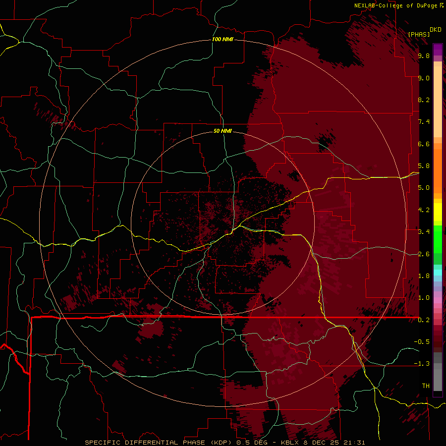Click the pink band of the color scale

(438, 300)
